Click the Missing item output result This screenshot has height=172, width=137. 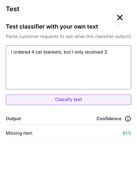click(19, 133)
